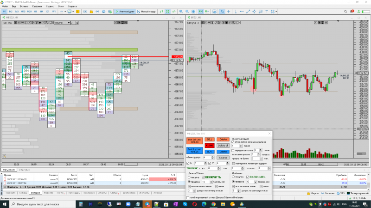Toggle the Алготрейдинг button

[125, 11]
